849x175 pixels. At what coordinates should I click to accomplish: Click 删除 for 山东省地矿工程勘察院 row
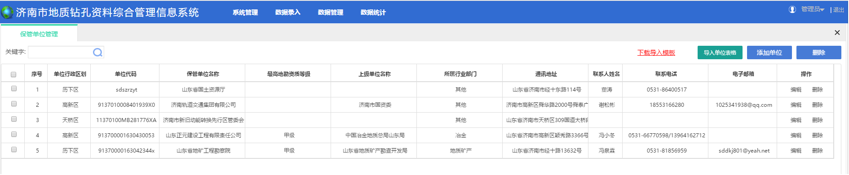click(818, 151)
